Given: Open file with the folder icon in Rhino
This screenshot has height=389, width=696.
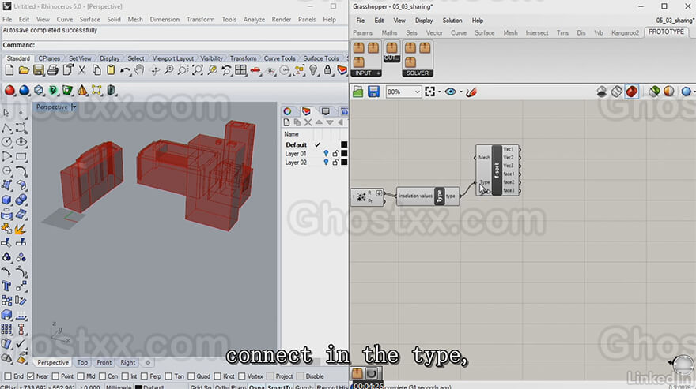Looking at the screenshot, I should coord(24,70).
